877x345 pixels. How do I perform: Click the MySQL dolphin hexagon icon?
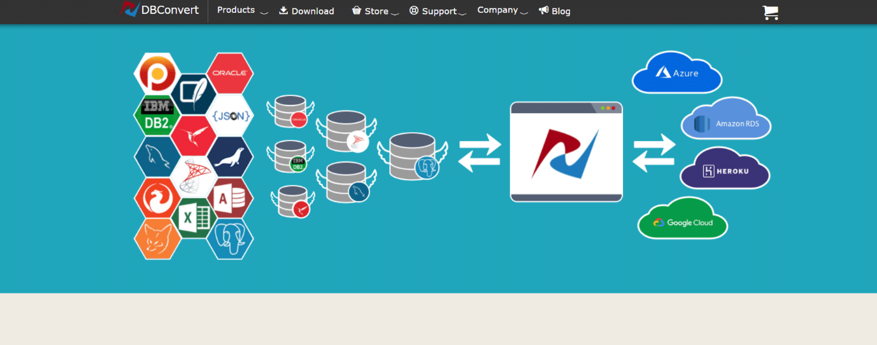157,156
